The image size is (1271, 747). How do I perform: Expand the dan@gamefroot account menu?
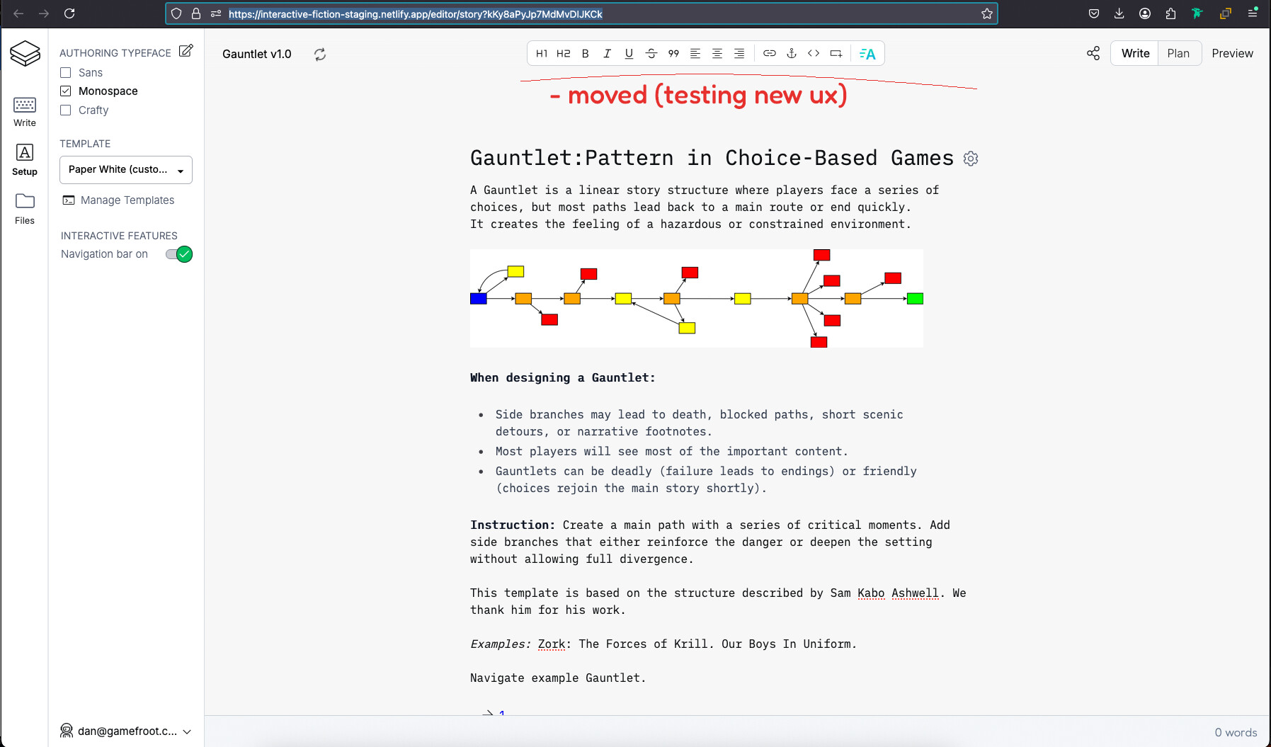pos(126,731)
